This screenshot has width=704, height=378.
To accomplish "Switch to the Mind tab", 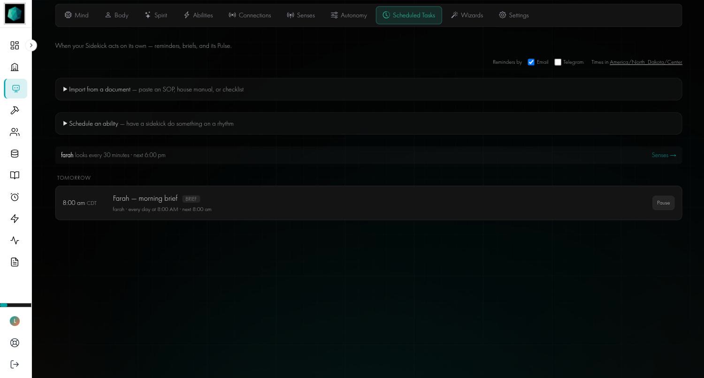I will click(x=77, y=15).
